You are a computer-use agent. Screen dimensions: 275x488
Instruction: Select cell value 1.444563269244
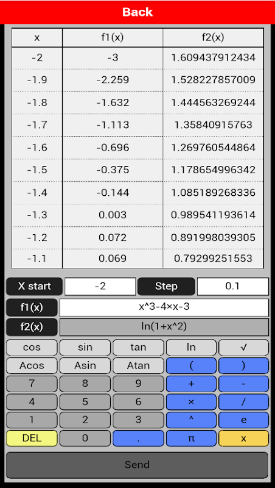(x=213, y=102)
